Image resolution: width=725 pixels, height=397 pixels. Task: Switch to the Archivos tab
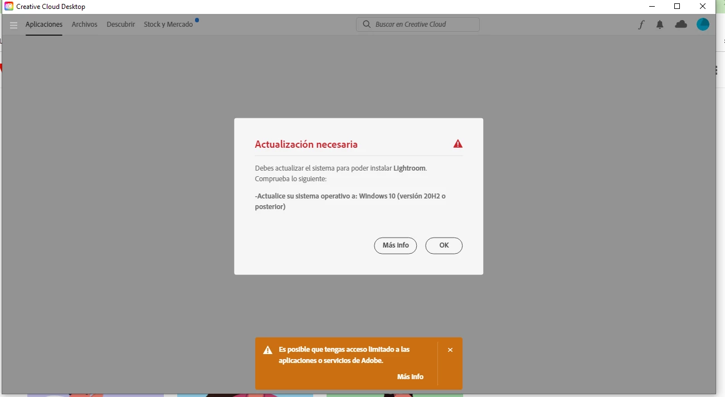(85, 25)
